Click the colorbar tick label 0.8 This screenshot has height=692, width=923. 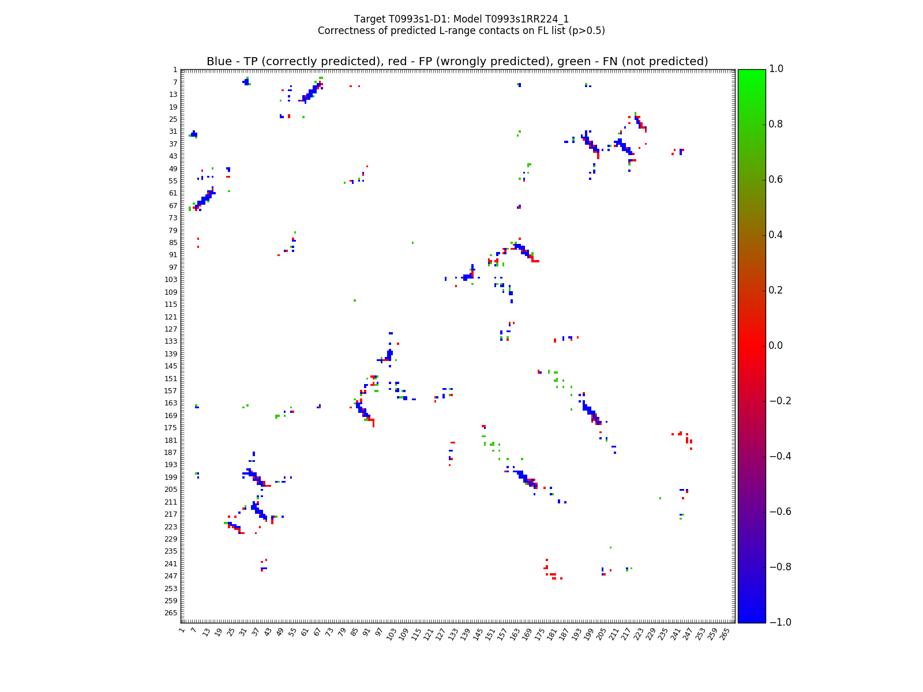(x=776, y=125)
